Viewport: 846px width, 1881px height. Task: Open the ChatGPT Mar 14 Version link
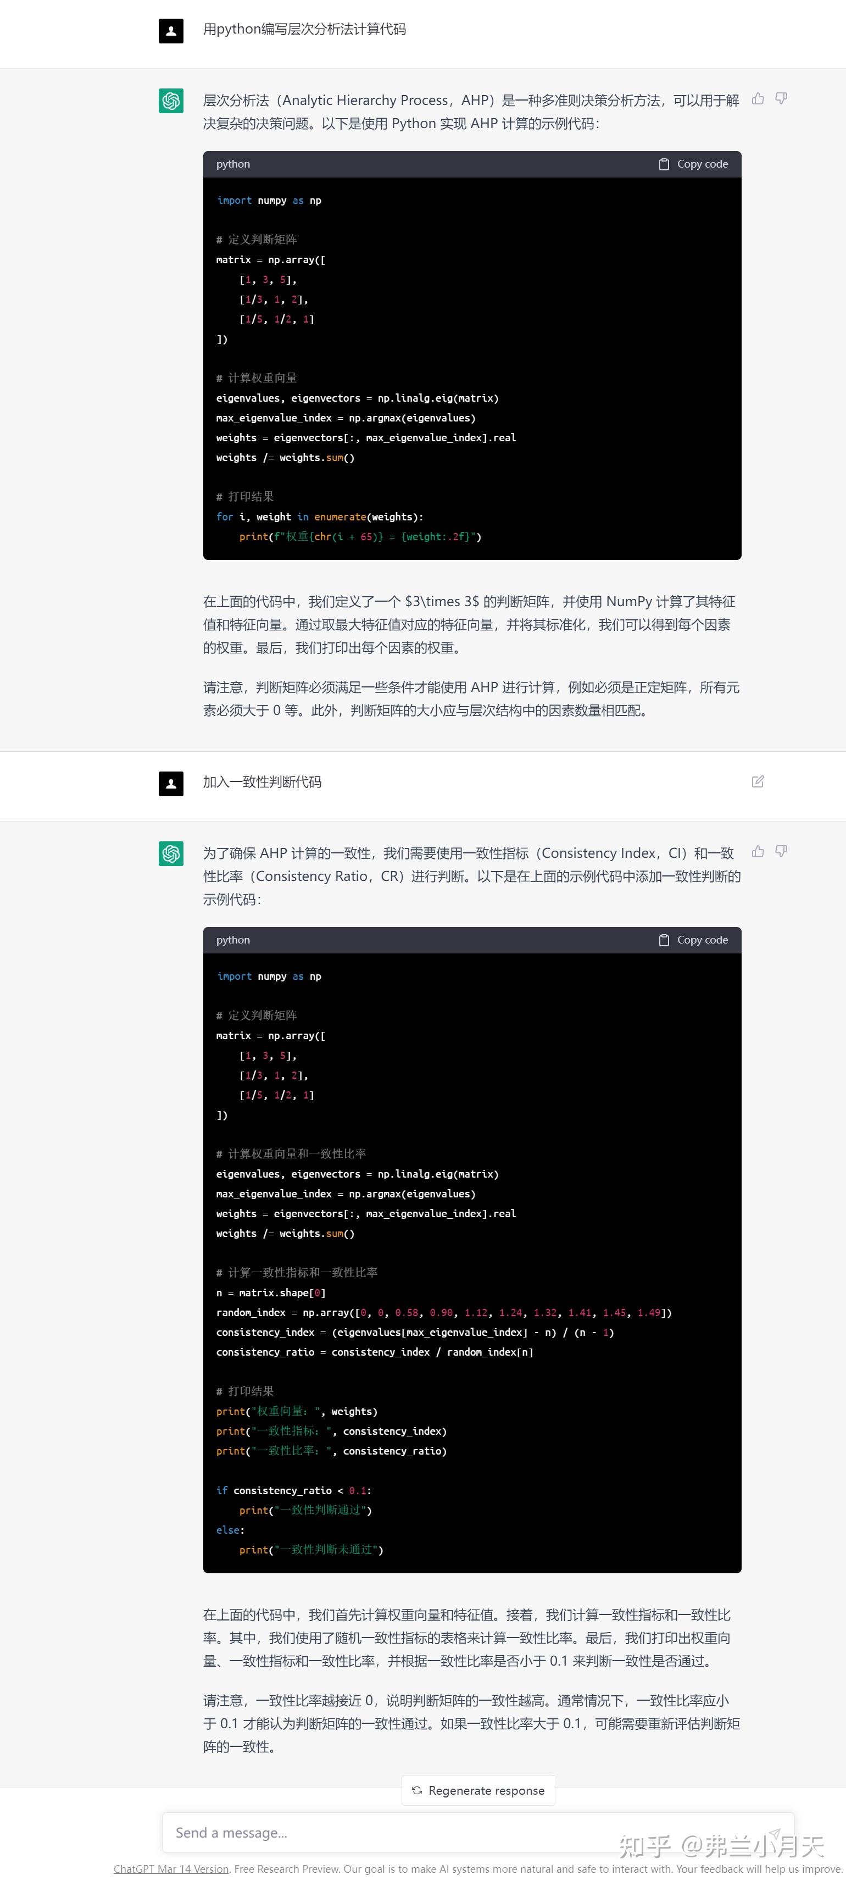pos(171,1868)
